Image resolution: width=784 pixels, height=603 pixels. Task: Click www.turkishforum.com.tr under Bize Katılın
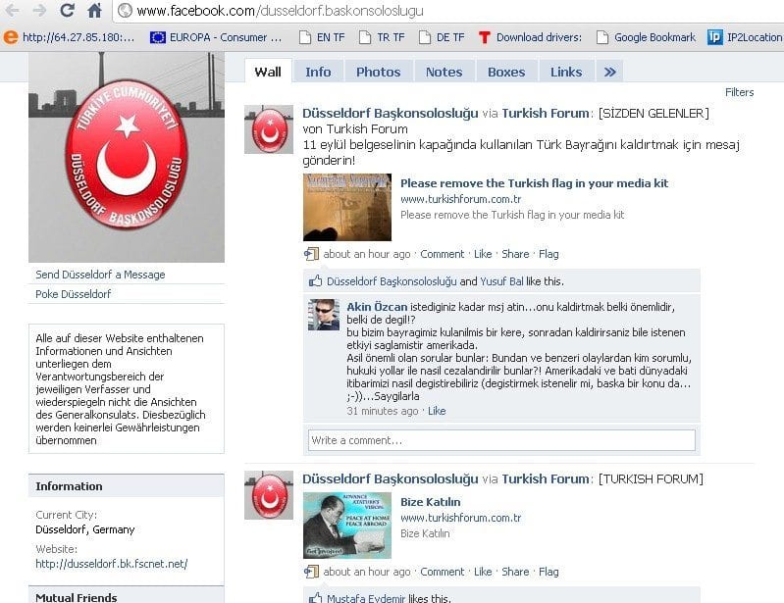tap(460, 518)
